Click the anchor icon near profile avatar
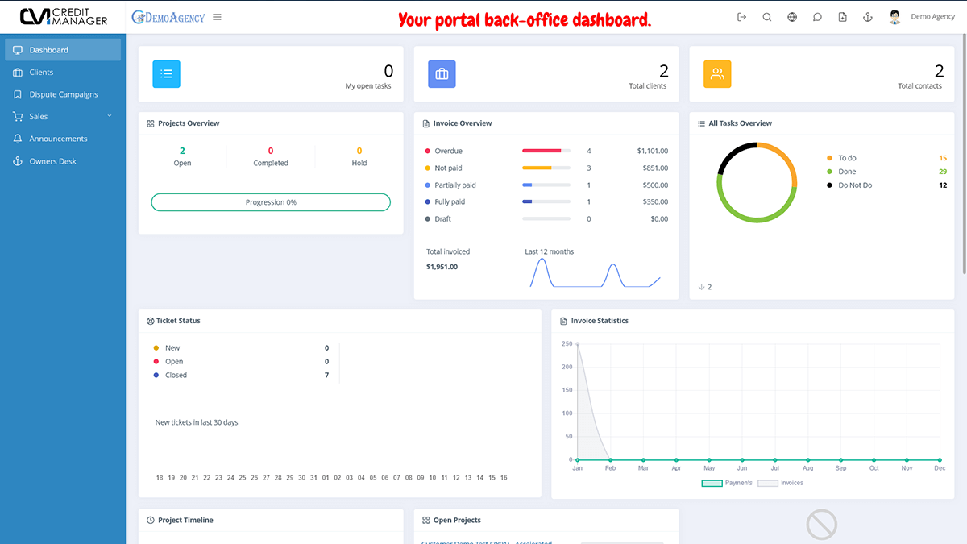This screenshot has height=544, width=967. click(x=867, y=16)
